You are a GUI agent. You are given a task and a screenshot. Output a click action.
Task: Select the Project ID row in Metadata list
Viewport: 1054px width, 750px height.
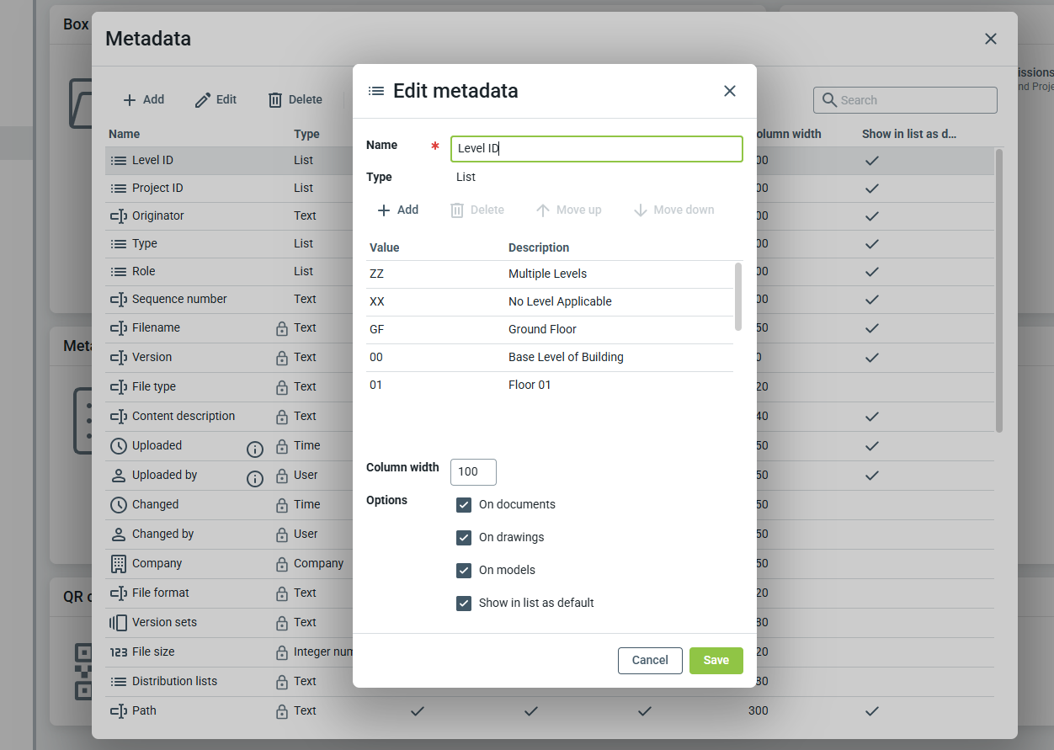pos(157,189)
